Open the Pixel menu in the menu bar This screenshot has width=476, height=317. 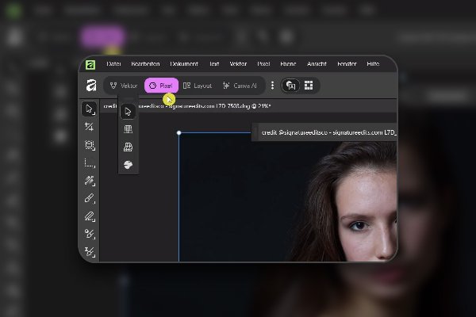point(263,63)
